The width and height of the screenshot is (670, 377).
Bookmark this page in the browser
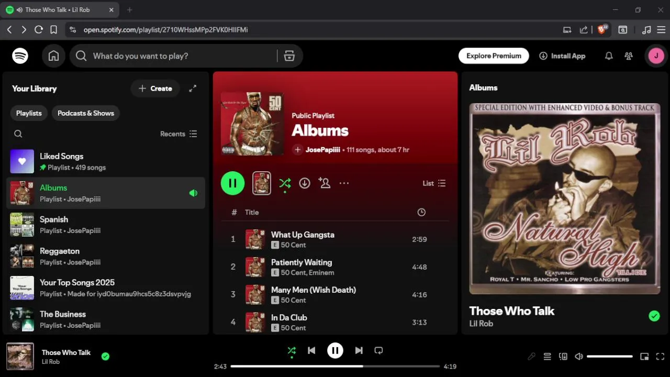point(53,30)
